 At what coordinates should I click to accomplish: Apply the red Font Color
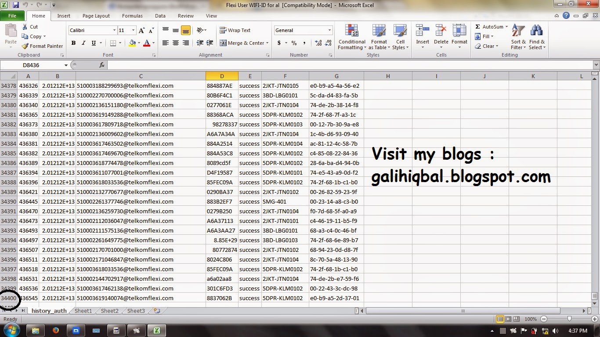[x=147, y=43]
